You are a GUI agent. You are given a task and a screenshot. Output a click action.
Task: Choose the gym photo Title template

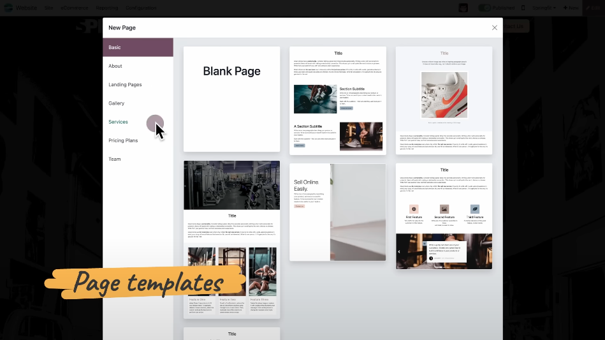231,239
